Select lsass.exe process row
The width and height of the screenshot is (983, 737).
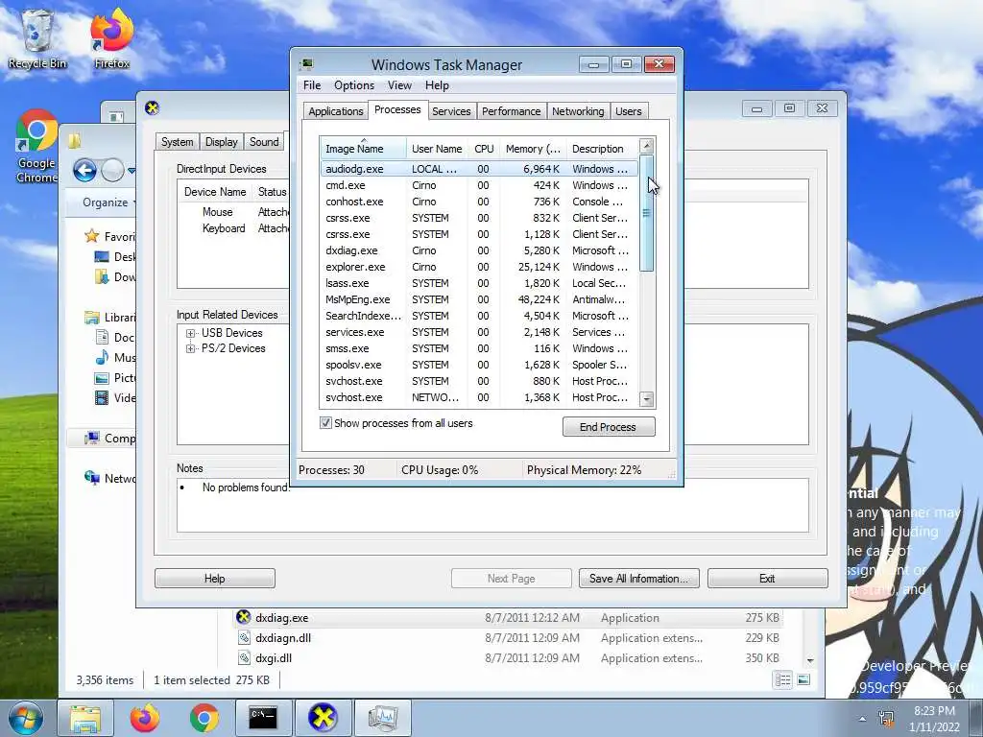click(x=479, y=283)
